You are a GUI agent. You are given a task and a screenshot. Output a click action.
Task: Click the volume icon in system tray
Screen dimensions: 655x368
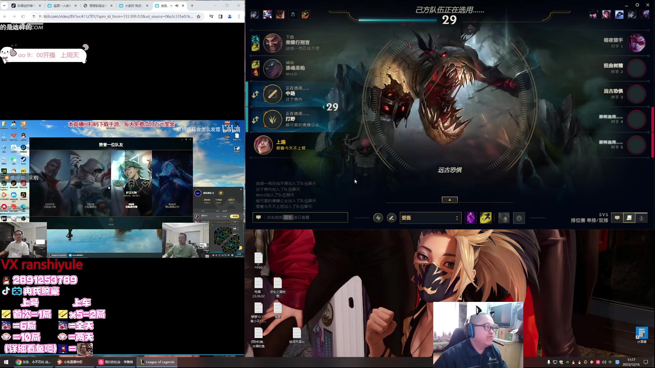coord(604,362)
